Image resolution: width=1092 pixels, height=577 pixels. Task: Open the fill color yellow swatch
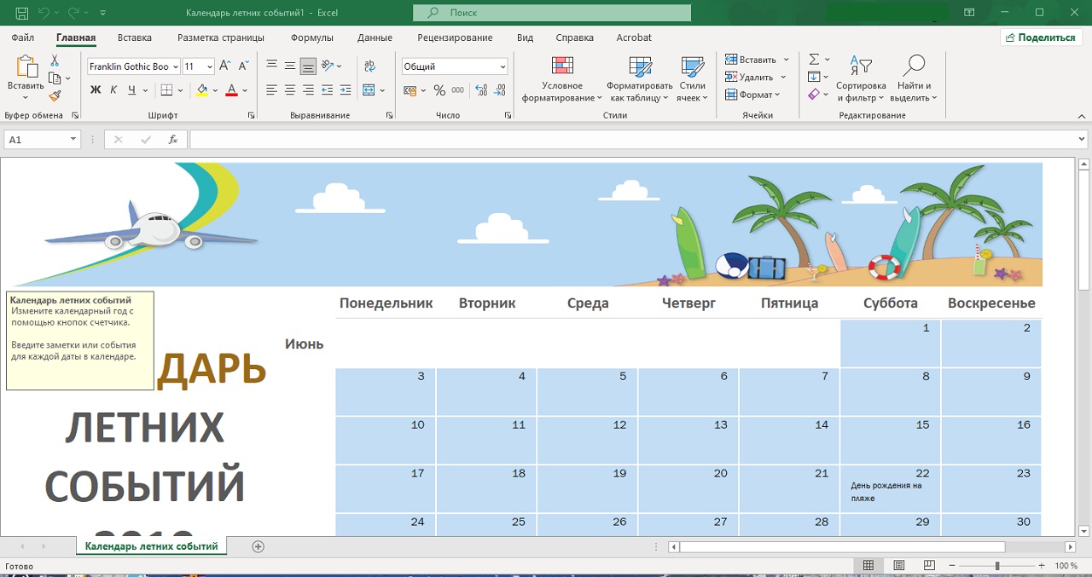(202, 89)
